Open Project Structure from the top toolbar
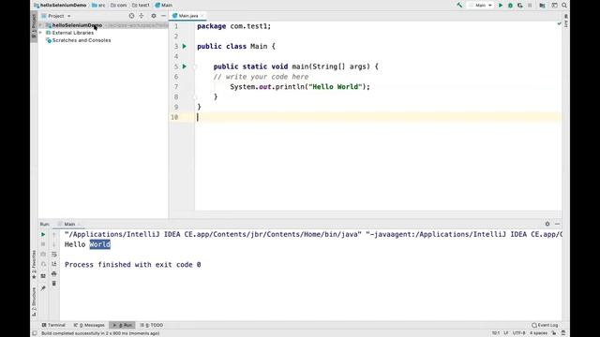The height and width of the screenshot is (337, 600). 542,6
